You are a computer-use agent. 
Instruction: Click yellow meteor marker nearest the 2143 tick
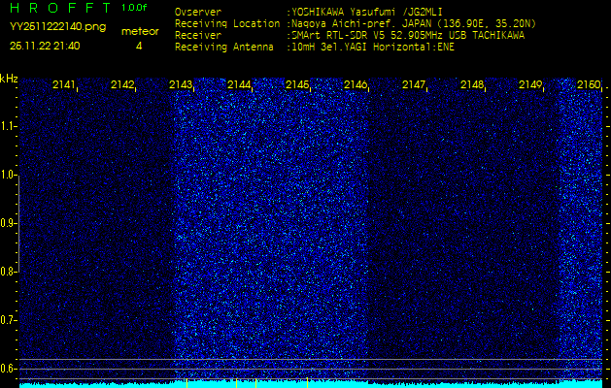tap(187, 383)
